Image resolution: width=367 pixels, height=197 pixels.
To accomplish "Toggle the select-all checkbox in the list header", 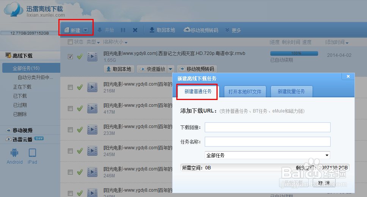I will pyautogui.click(x=70, y=42).
